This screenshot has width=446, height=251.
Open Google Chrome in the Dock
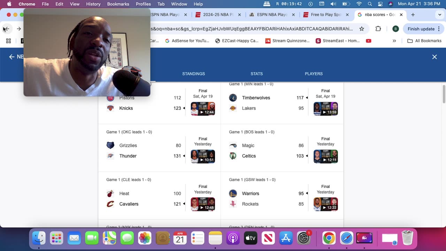coord(329,238)
